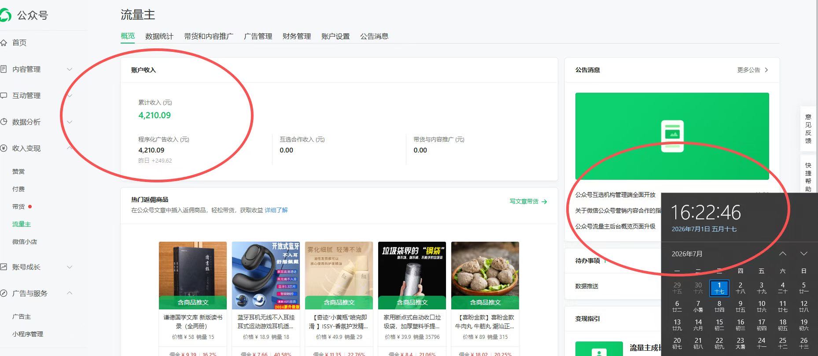Click the 写文章带货 link

[x=524, y=201]
